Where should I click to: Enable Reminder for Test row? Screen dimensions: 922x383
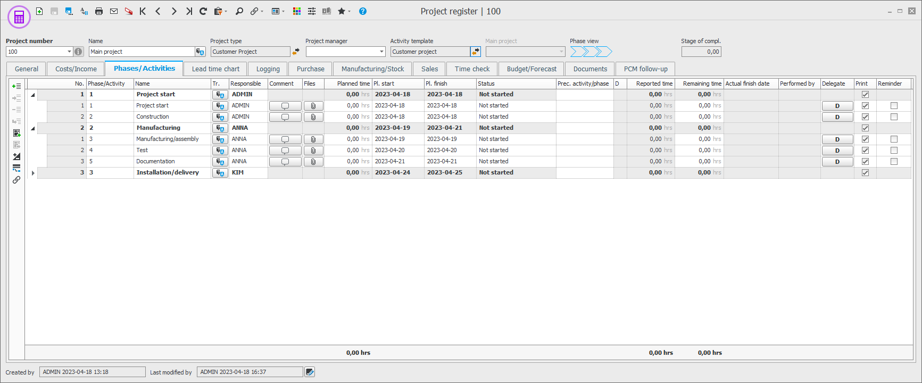894,151
